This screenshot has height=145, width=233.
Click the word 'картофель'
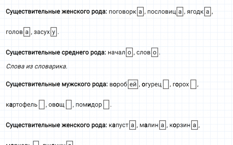click(22, 105)
